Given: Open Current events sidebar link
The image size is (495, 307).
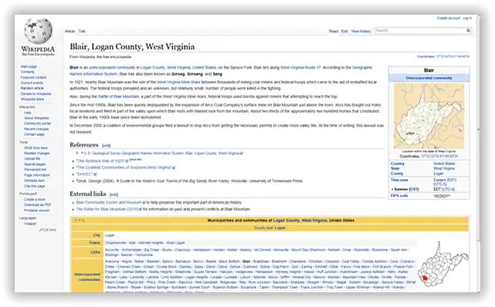Looking at the screenshot, I should (32, 83).
